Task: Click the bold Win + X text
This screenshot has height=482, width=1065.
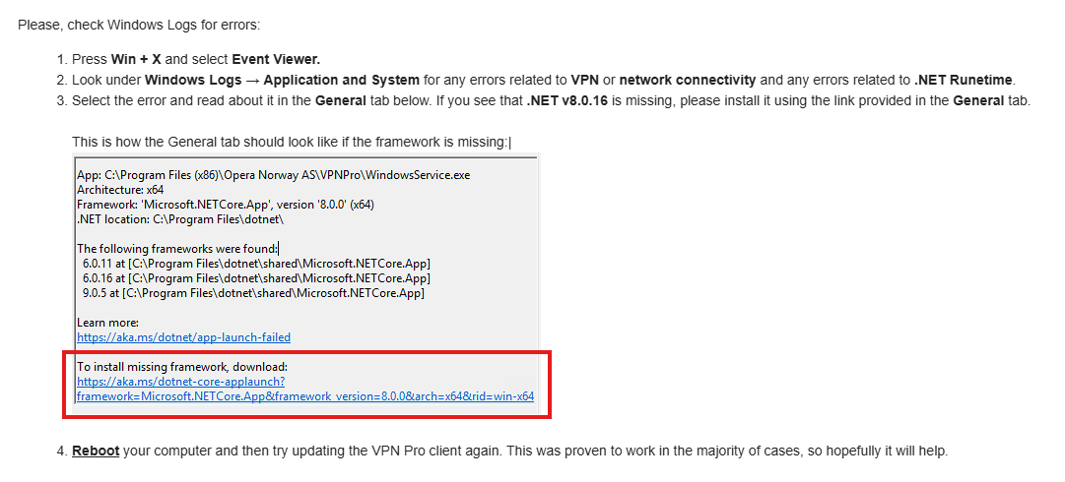Action: 136,59
